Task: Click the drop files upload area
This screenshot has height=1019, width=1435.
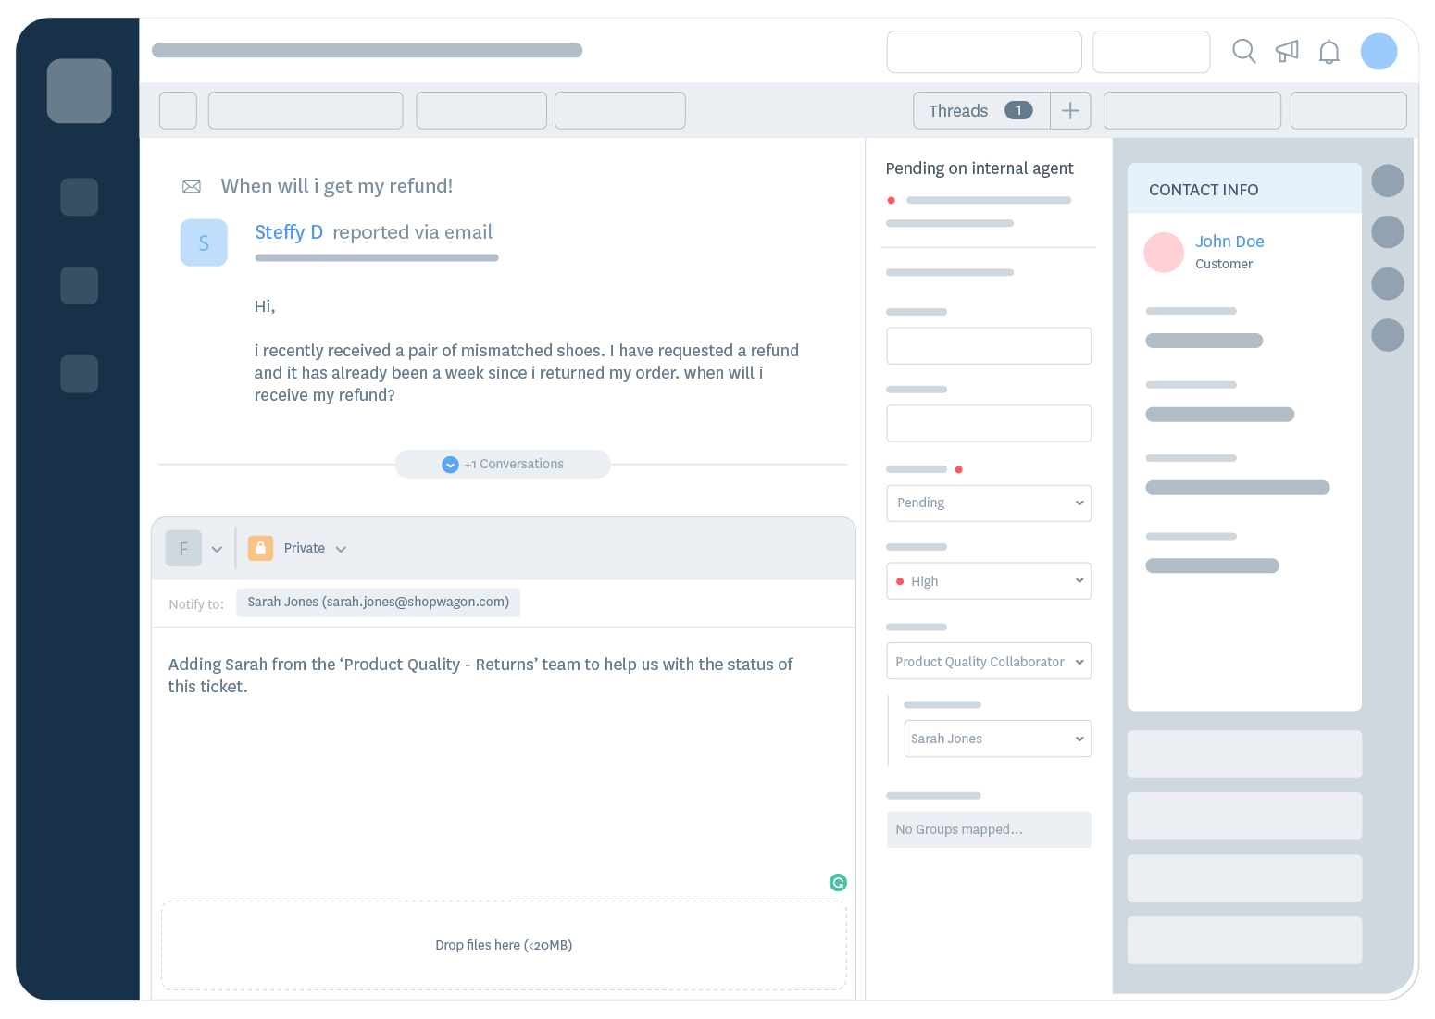Action: point(504,945)
